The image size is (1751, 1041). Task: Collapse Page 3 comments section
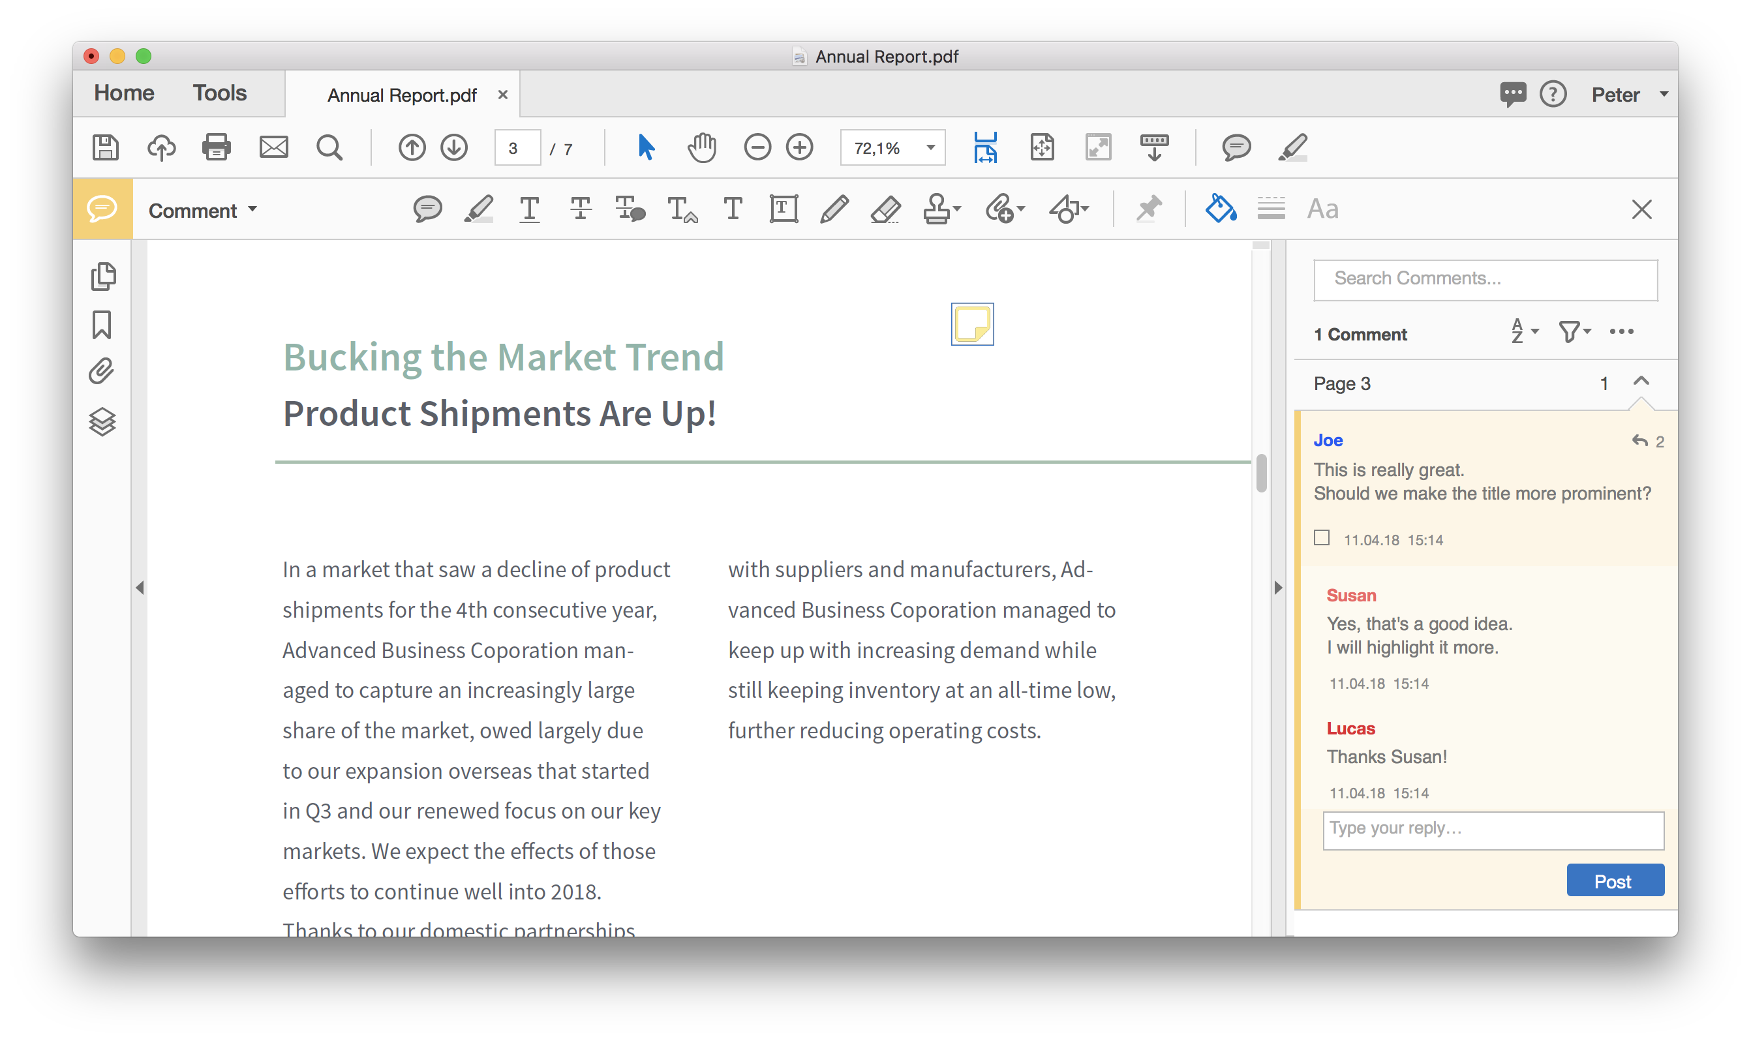pyautogui.click(x=1643, y=383)
